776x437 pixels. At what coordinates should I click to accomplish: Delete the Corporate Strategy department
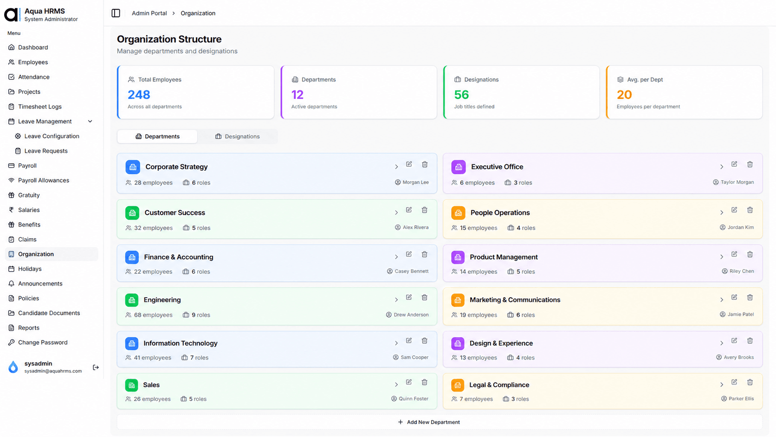[425, 164]
